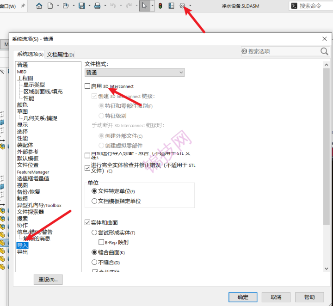Viewport: 333px width, 306px height.
Task: Select the 不缝合 radio button
Action: (94, 262)
